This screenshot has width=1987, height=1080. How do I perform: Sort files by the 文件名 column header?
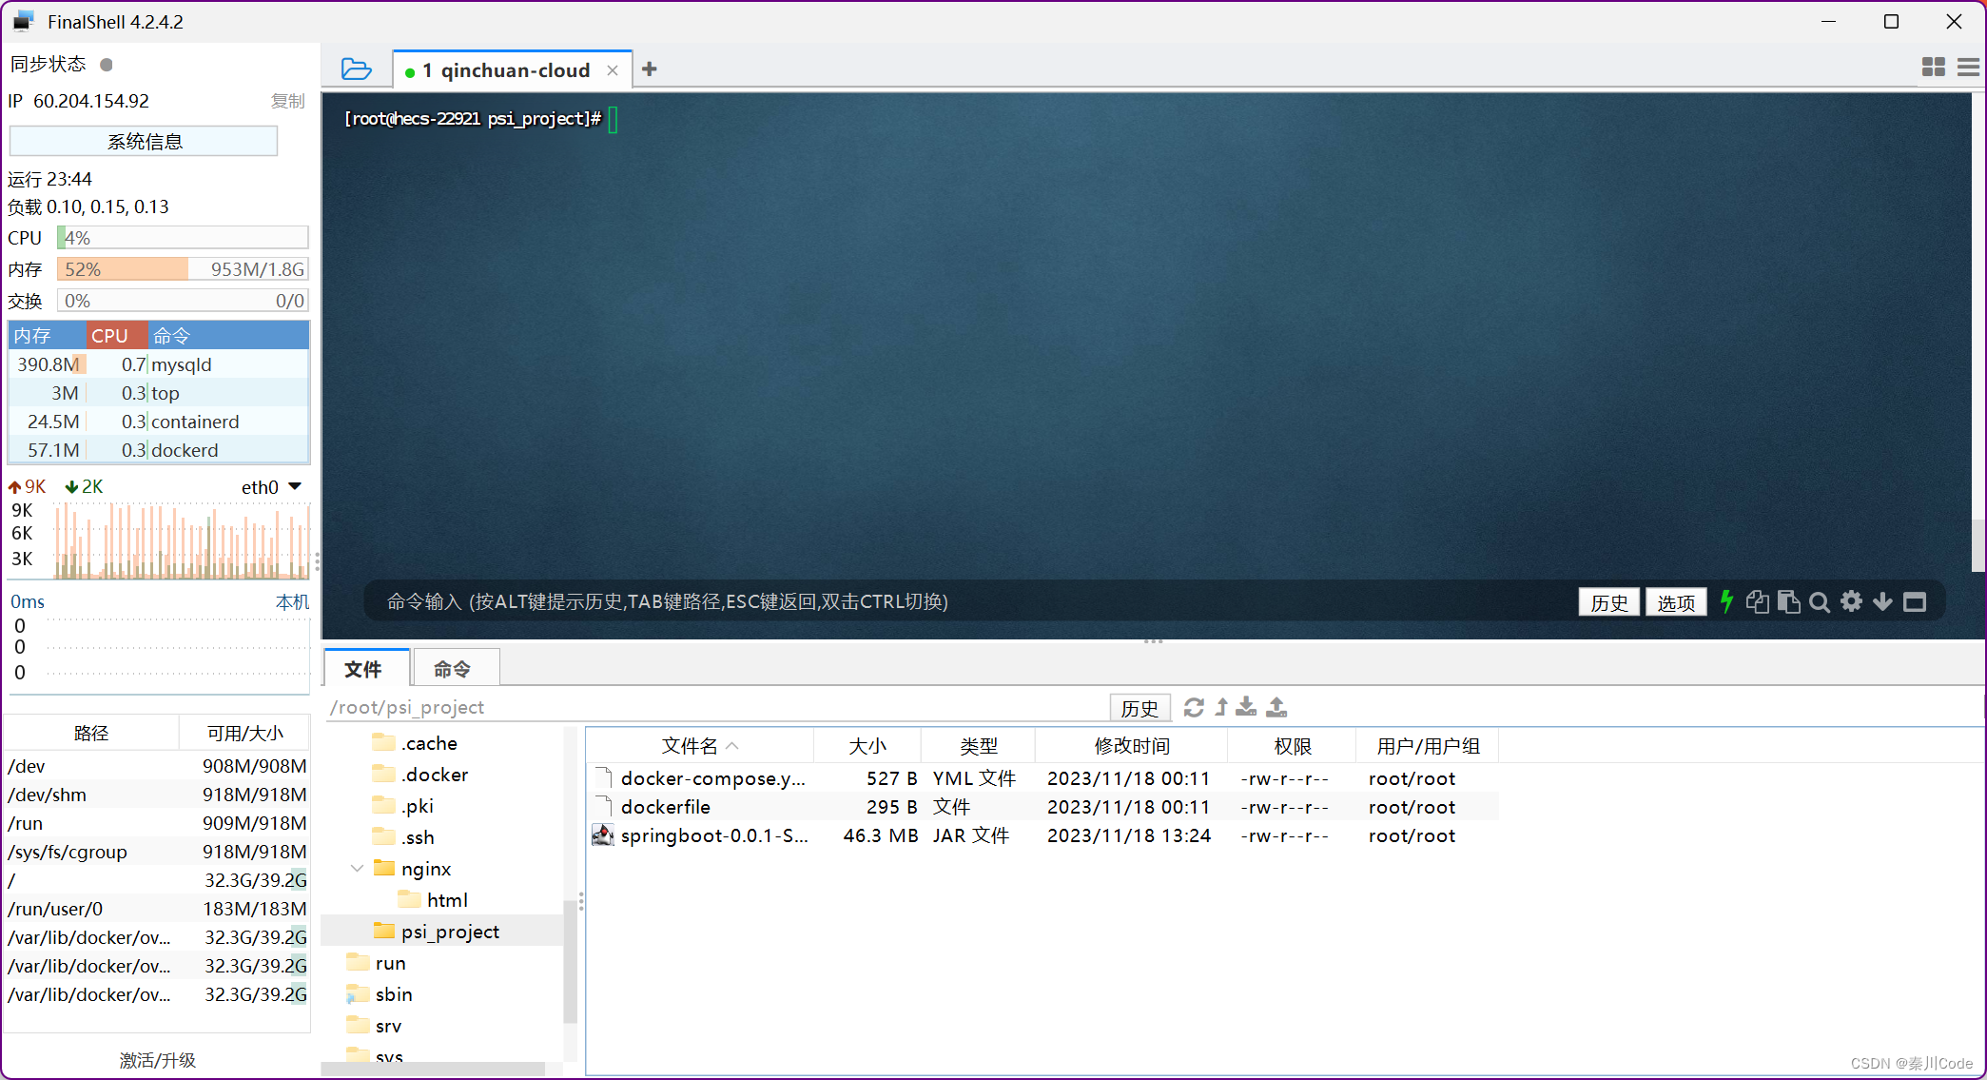[x=692, y=745]
